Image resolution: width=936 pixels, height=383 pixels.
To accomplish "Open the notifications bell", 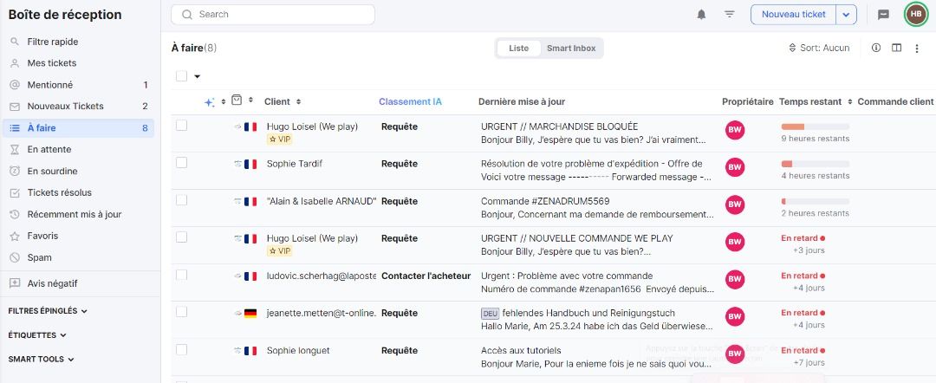I will [701, 15].
